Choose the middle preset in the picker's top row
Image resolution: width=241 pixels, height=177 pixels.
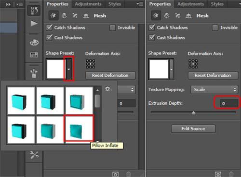coord(50,101)
